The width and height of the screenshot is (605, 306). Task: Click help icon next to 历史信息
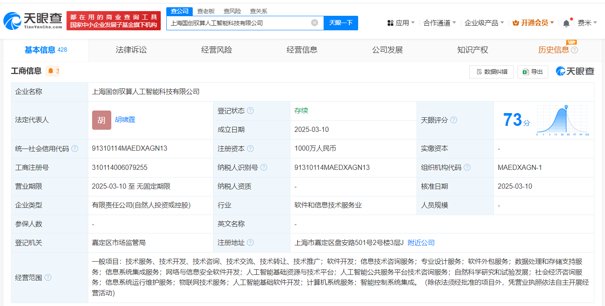(575, 50)
